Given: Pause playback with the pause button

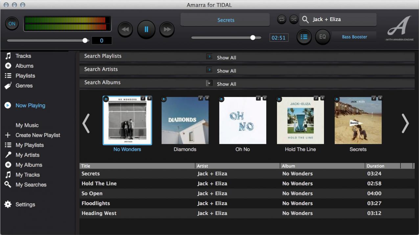Looking at the screenshot, I should point(146,29).
